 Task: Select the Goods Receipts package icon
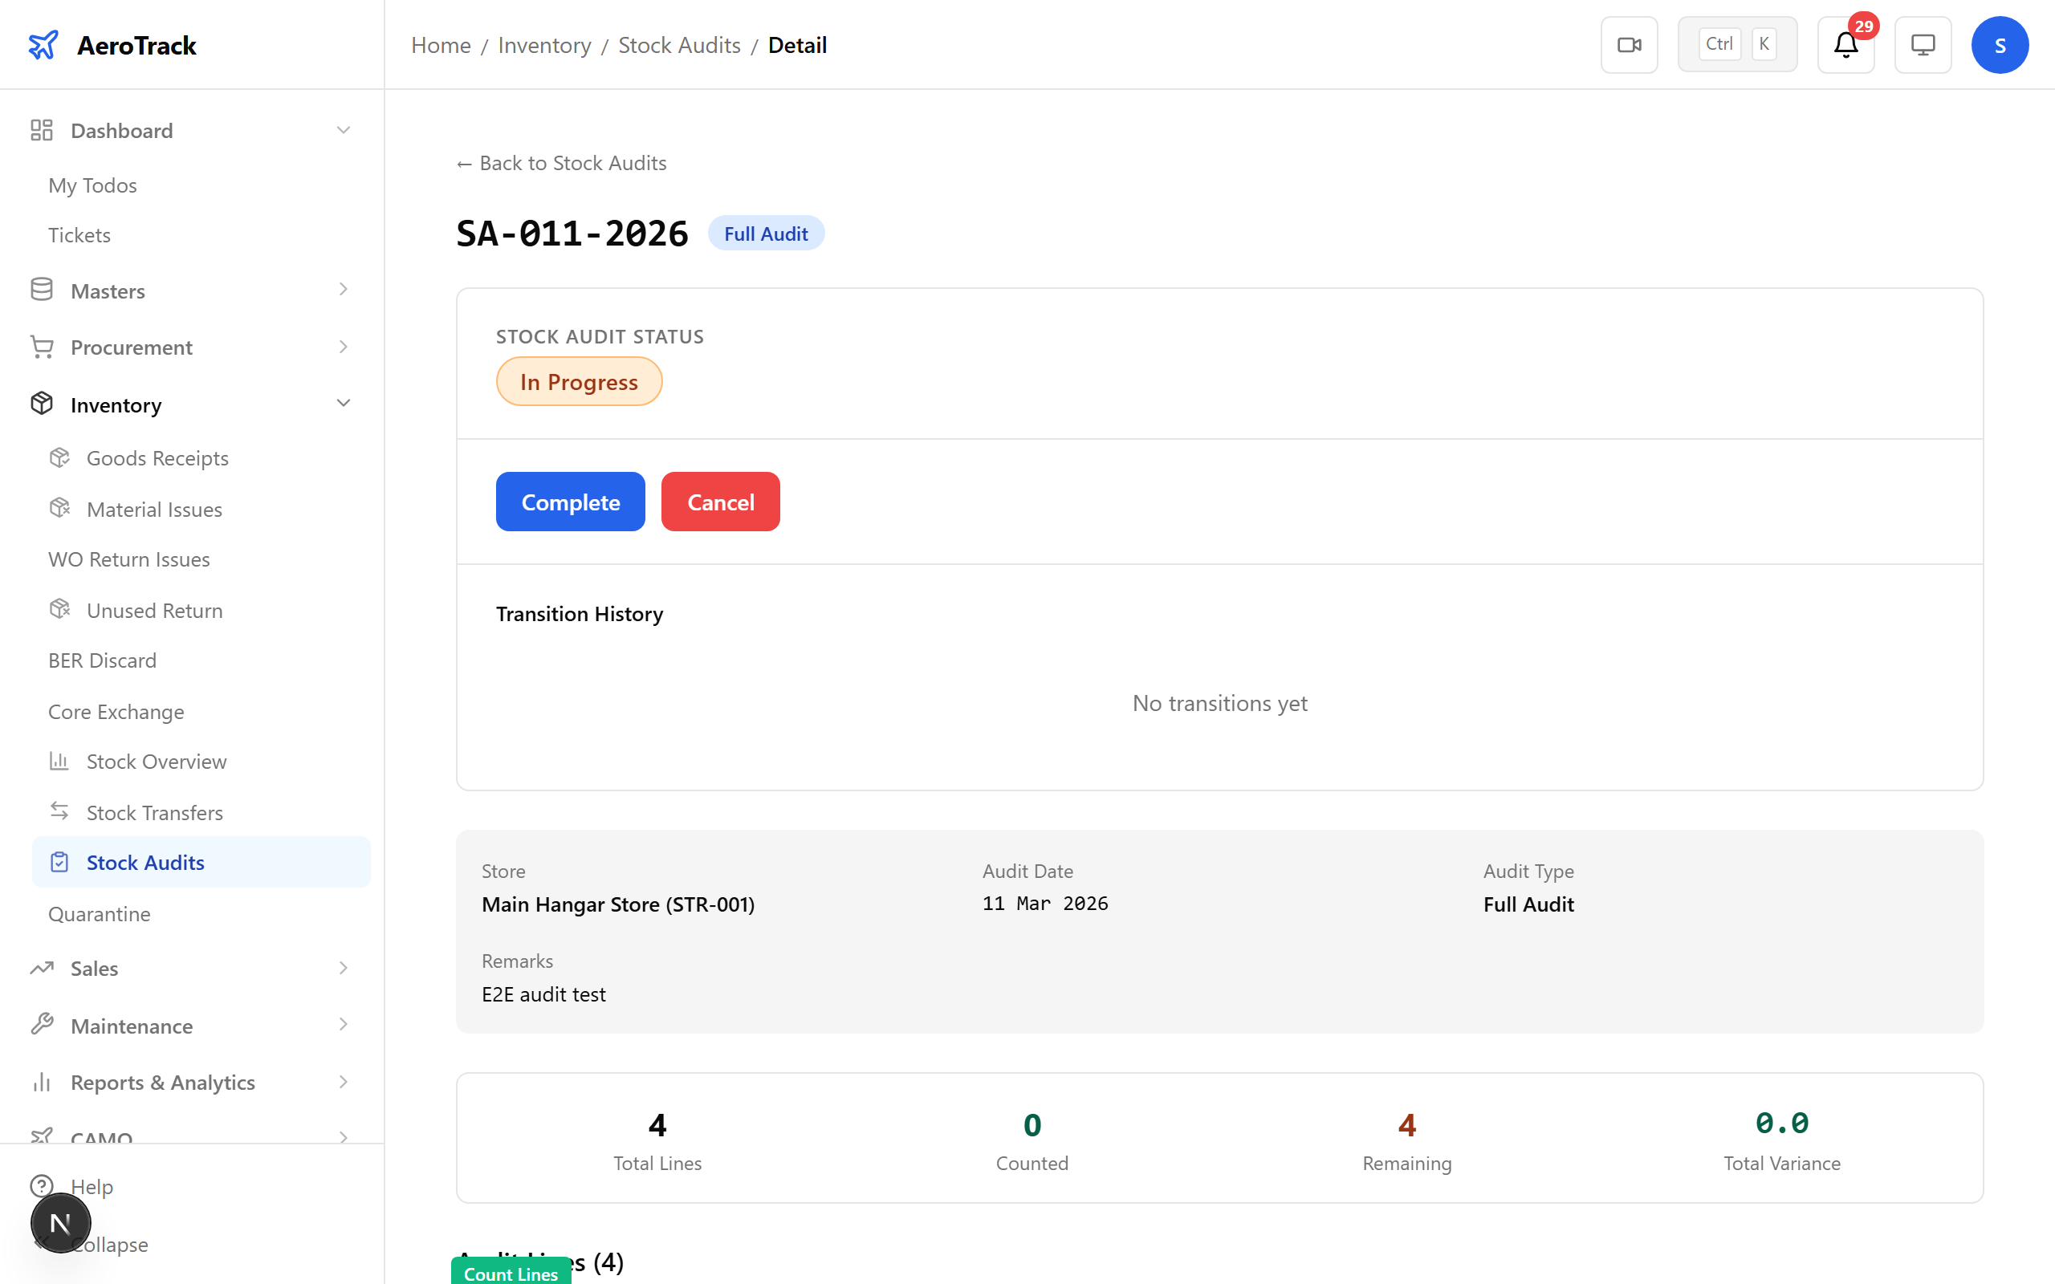(59, 457)
